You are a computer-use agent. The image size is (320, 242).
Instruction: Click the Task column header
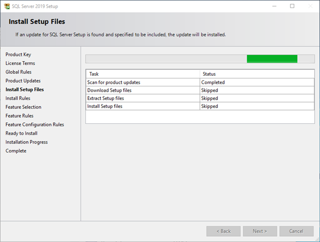[143, 74]
